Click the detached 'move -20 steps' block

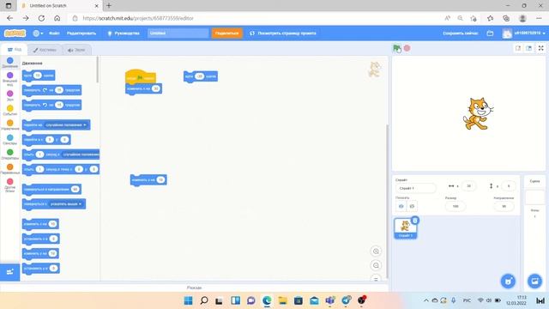pos(201,76)
